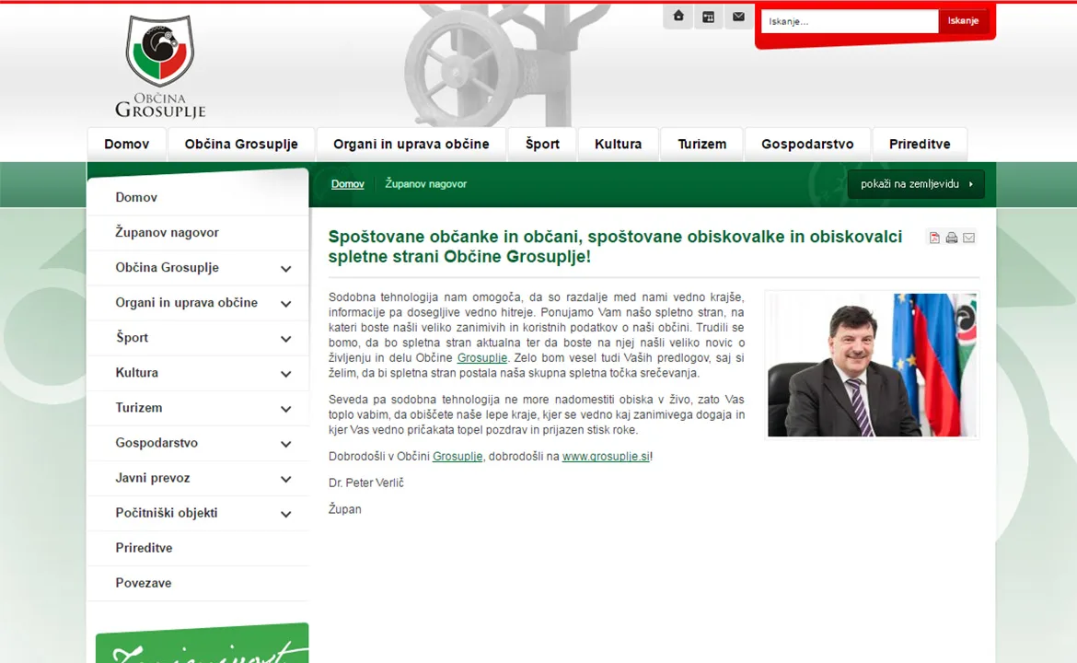The height and width of the screenshot is (663, 1077).
Task: Export the article as PDF
Action: click(934, 238)
